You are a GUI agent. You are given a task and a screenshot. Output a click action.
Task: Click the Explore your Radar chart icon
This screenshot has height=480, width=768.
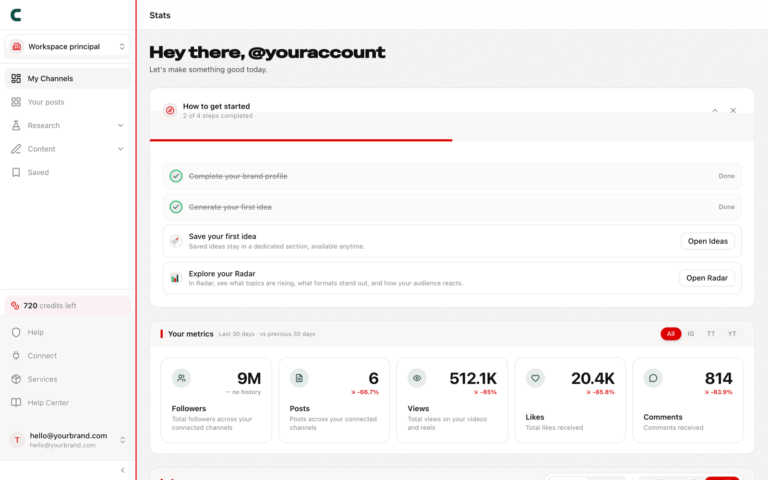[x=176, y=278]
